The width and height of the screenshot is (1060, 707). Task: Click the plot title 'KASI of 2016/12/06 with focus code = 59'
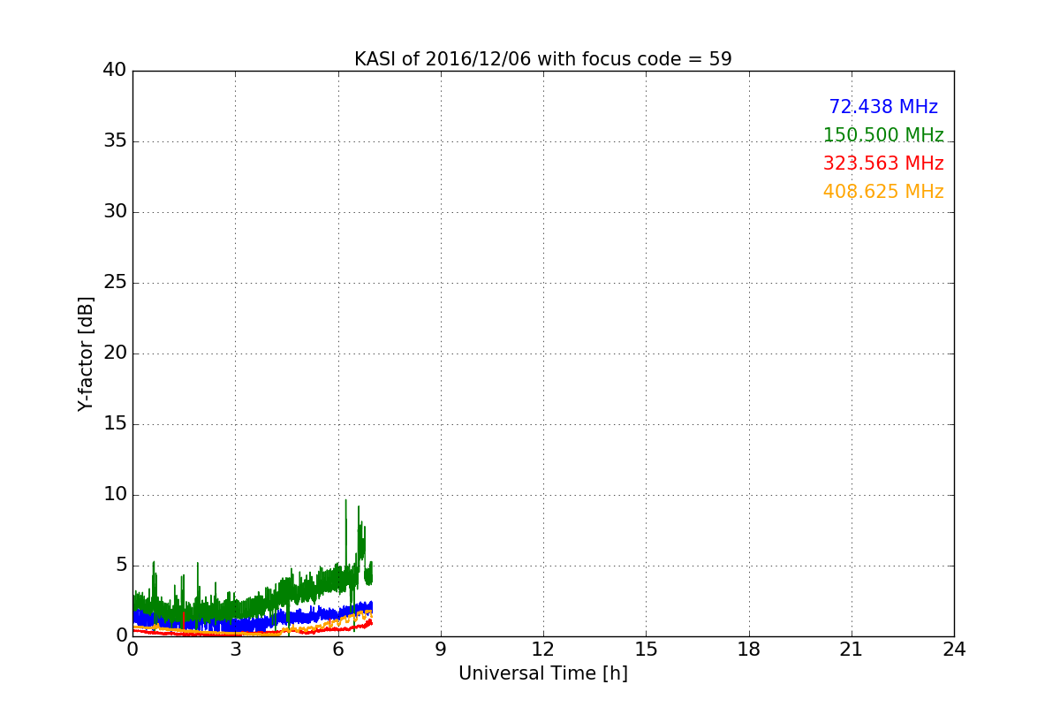pos(543,59)
